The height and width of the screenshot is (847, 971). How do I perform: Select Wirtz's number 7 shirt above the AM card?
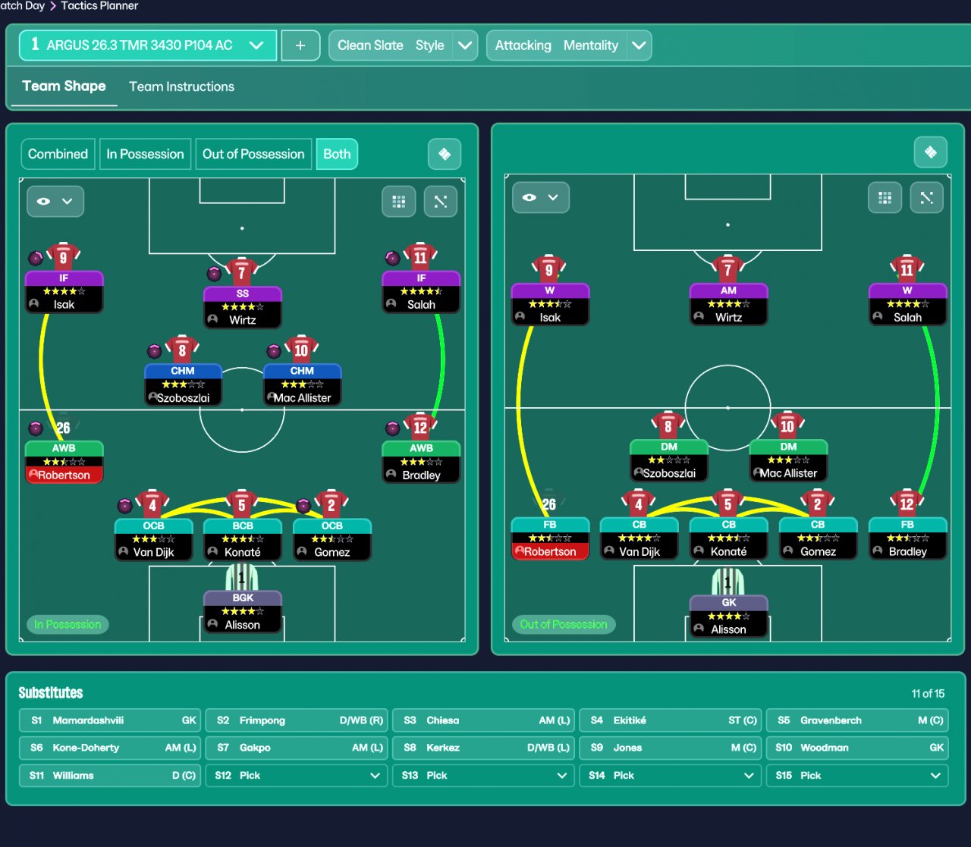pos(728,269)
